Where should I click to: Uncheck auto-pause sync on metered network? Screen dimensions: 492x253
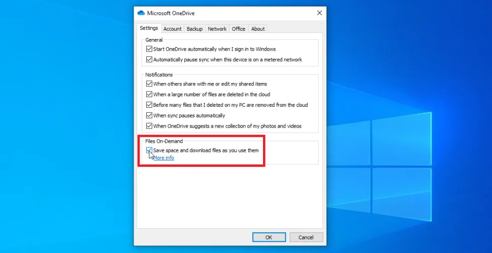pyautogui.click(x=149, y=60)
